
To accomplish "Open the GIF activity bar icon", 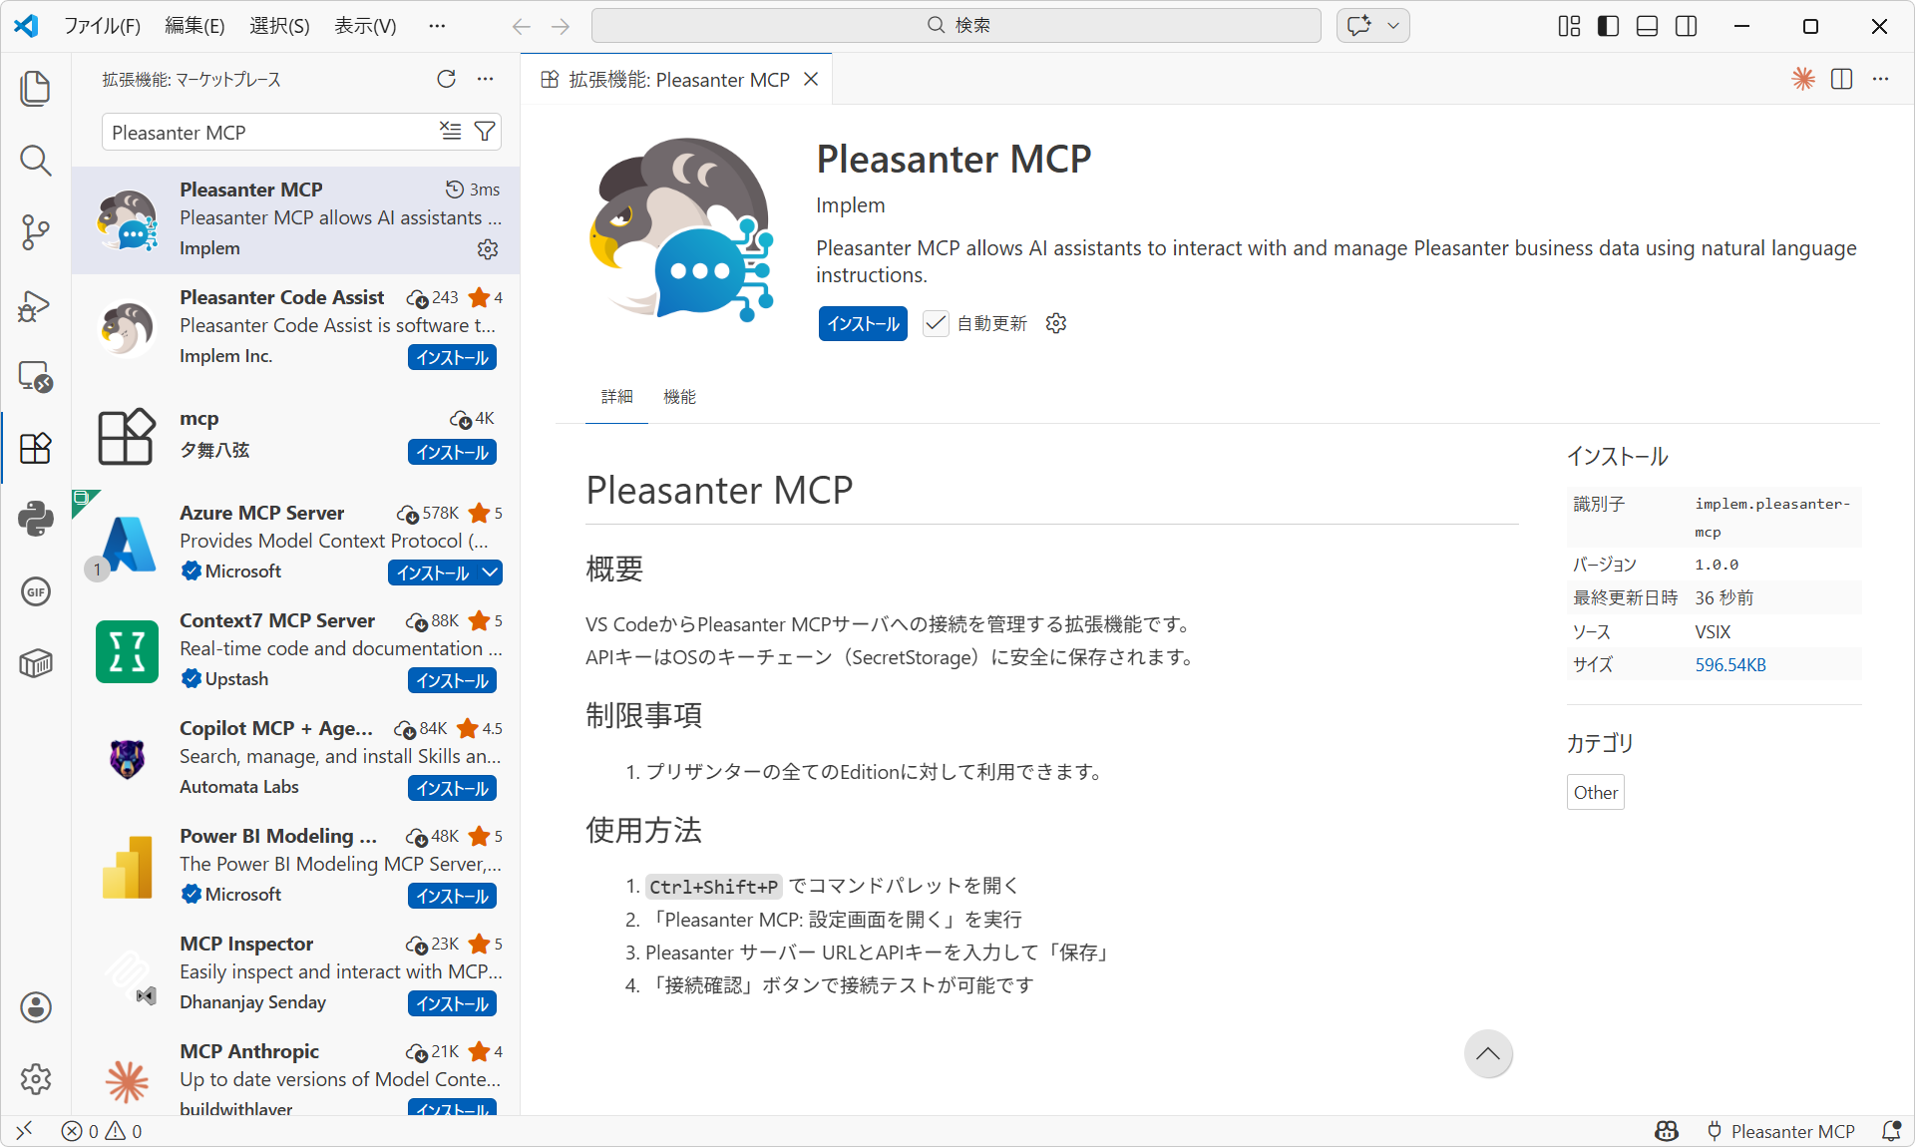I will coord(36,591).
